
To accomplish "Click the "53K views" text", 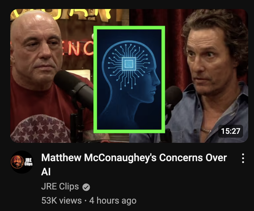I will click(61, 200).
